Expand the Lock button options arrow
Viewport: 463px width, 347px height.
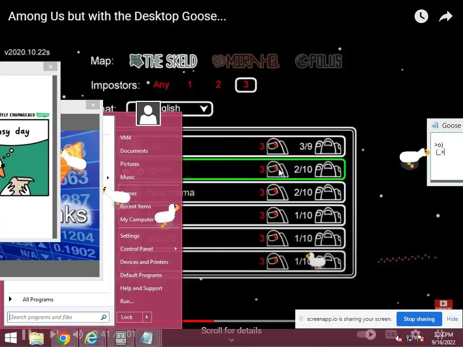pos(147,317)
